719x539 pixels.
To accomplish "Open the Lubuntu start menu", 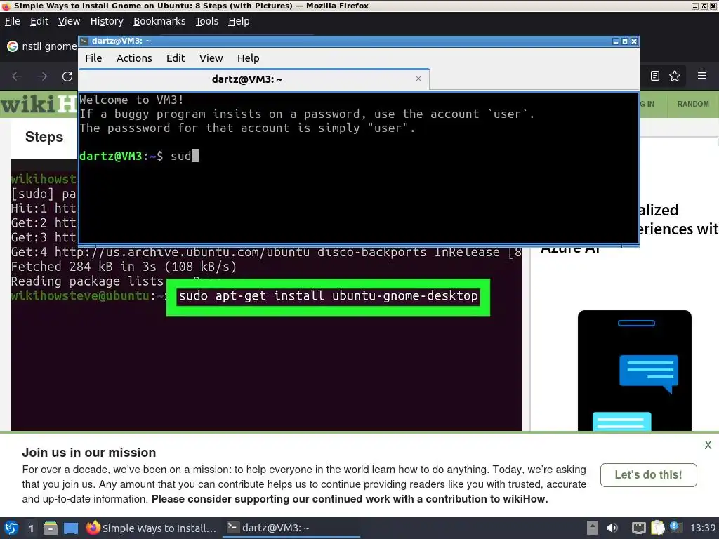I will point(11,528).
